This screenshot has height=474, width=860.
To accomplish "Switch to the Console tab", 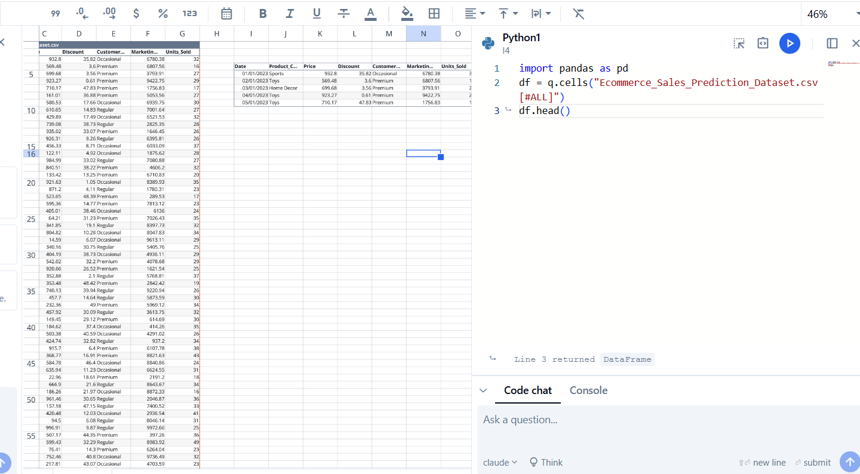I will 588,390.
